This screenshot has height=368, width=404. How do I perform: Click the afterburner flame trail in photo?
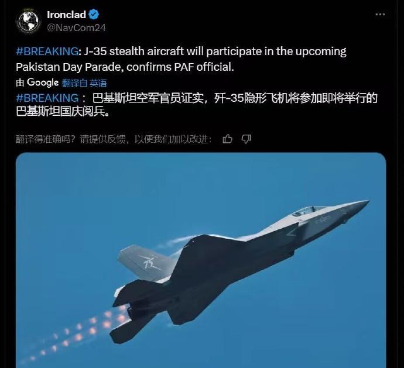click(x=77, y=335)
